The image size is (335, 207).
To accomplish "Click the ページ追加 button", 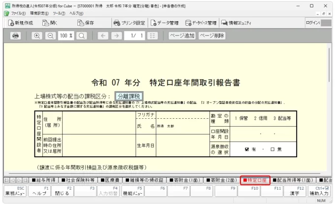I will pyautogui.click(x=182, y=36).
